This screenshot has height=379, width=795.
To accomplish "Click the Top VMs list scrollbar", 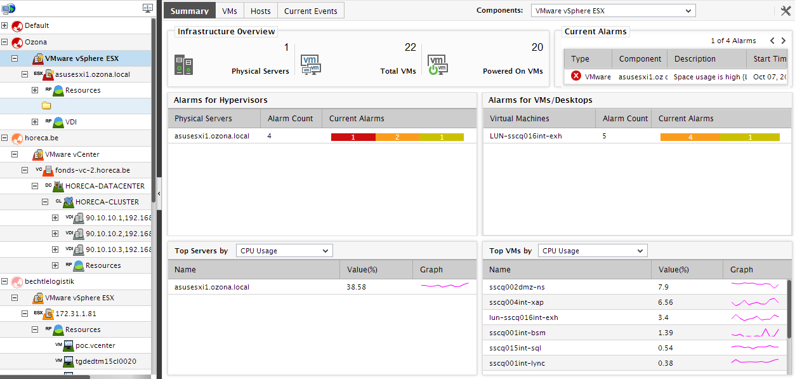I will point(789,309).
